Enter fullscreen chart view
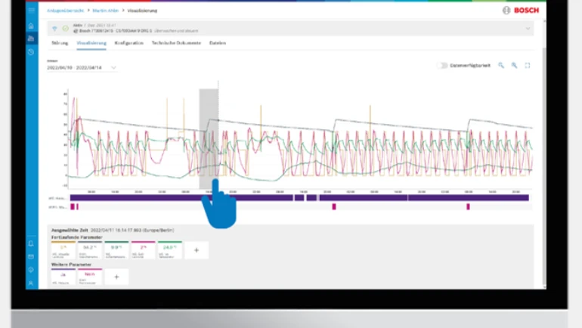This screenshot has width=582, height=328. 528,66
